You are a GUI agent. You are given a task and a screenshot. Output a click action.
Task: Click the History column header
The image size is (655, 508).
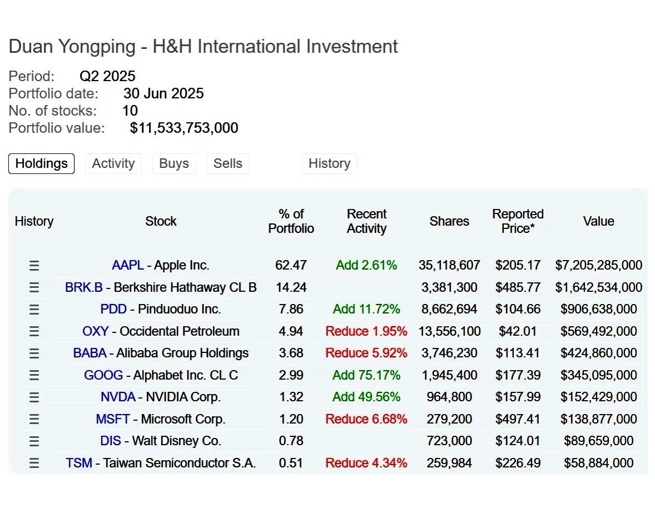click(34, 221)
